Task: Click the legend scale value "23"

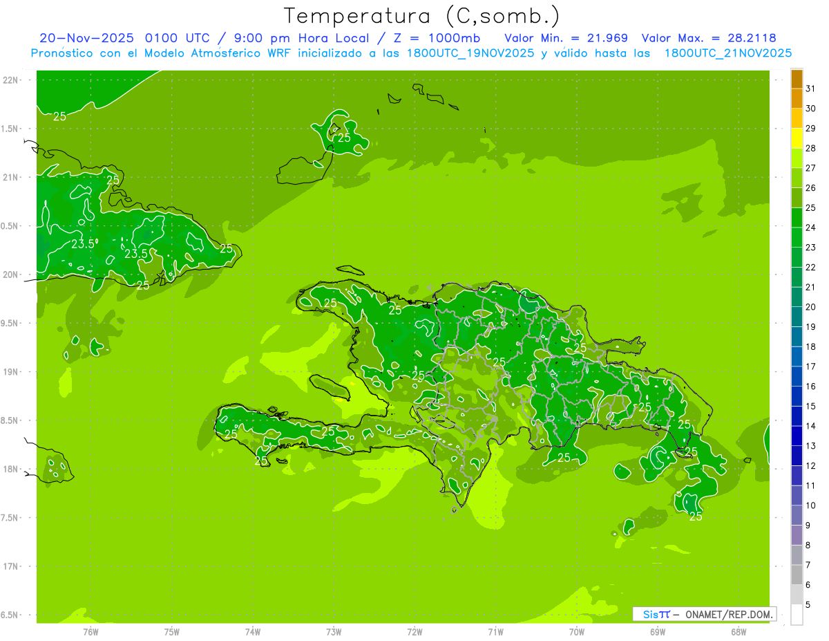Action: (x=811, y=248)
